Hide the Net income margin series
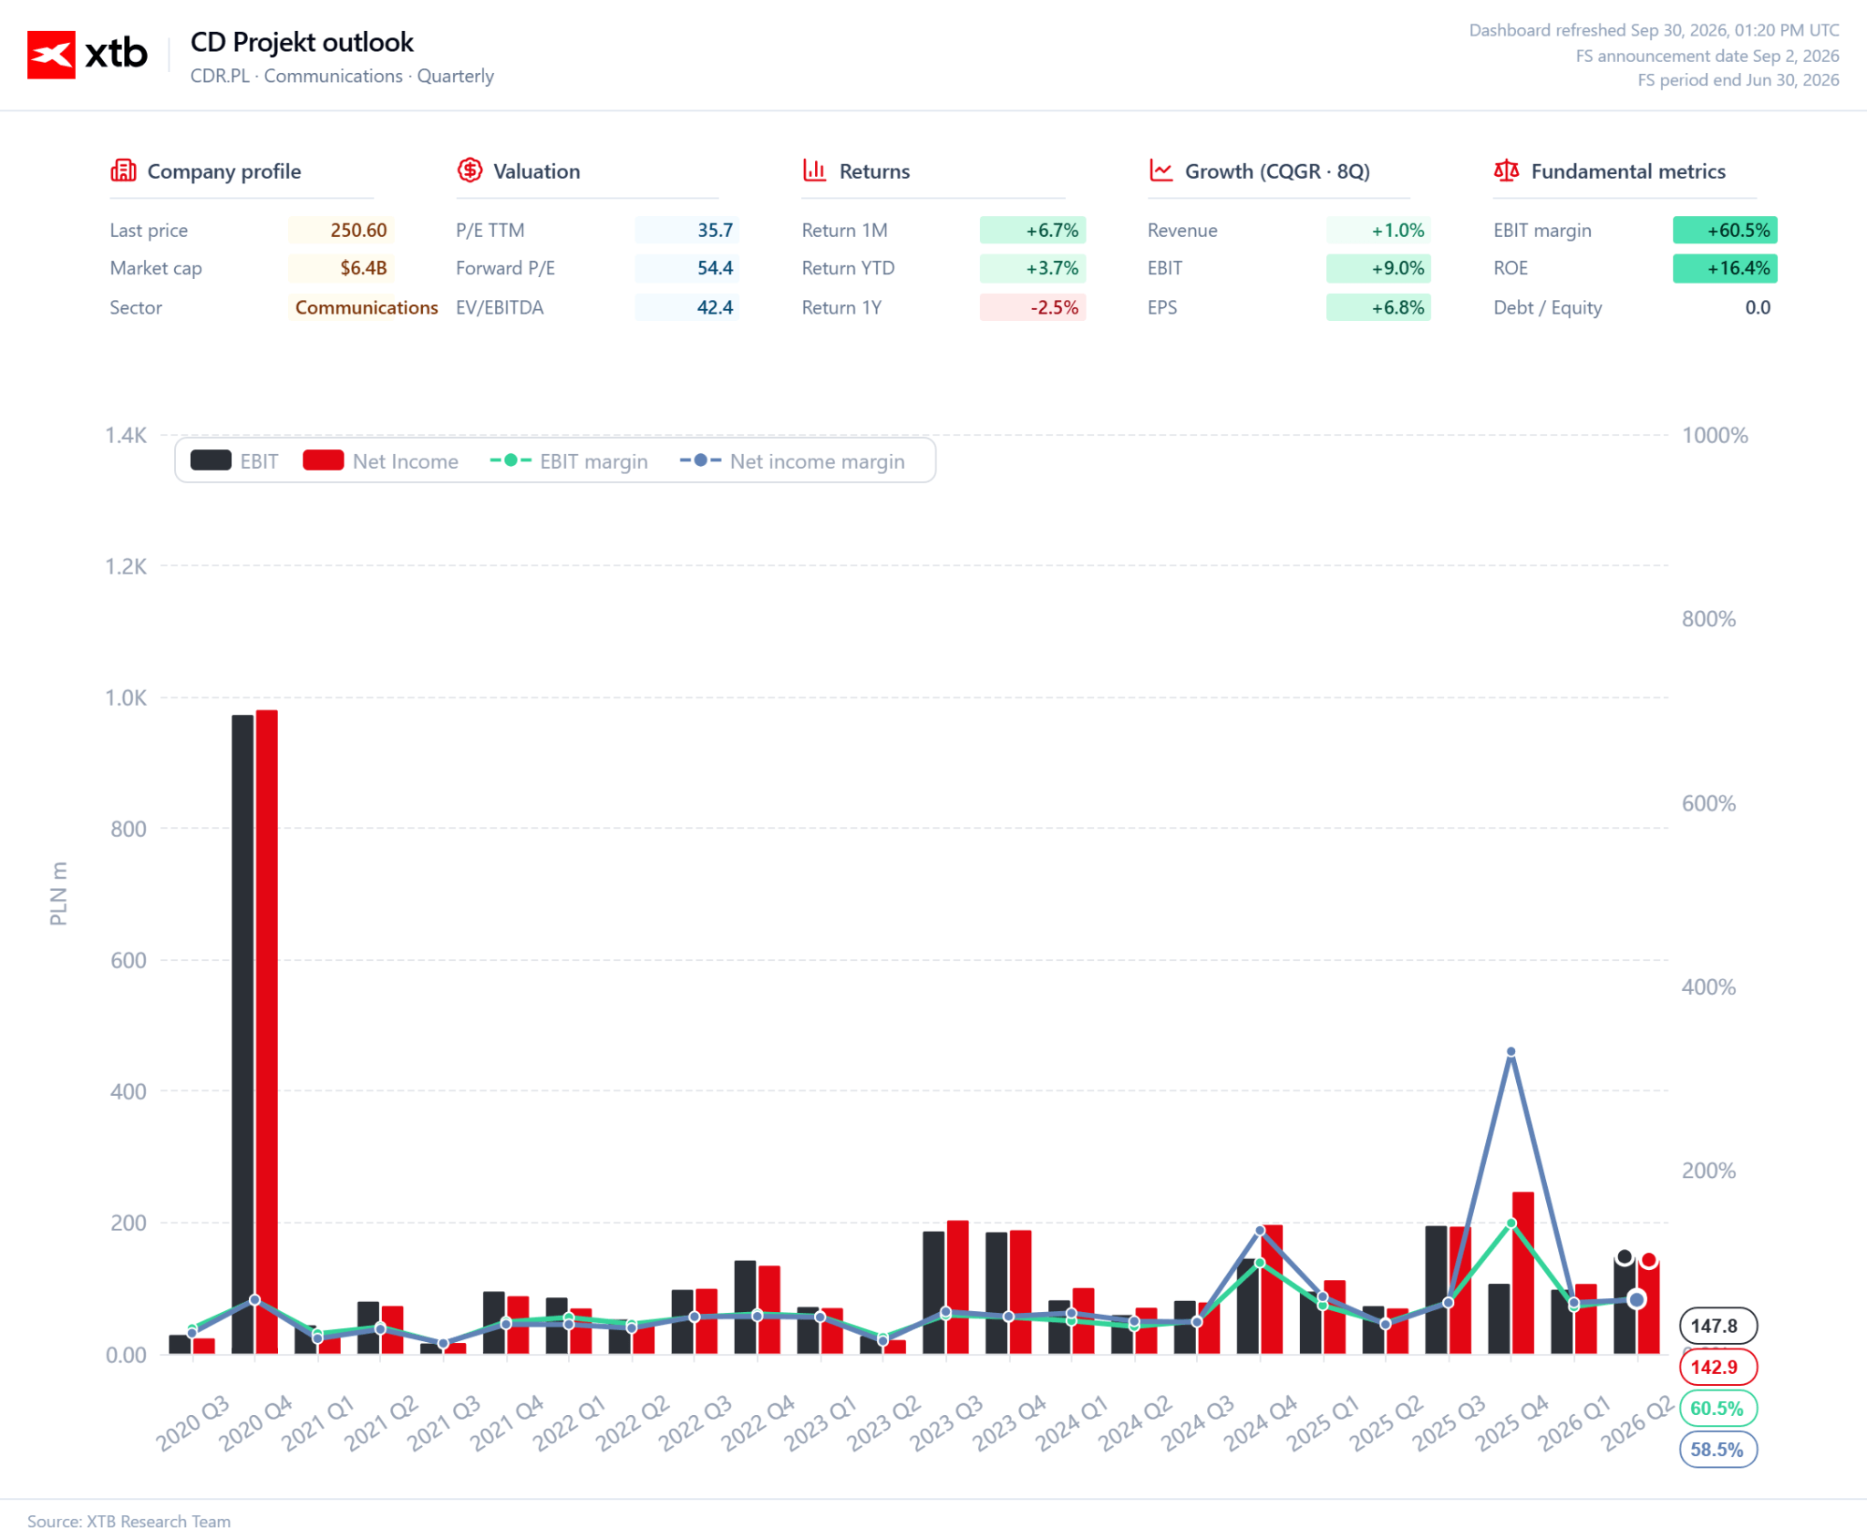Image resolution: width=1867 pixels, height=1539 pixels. pyautogui.click(x=792, y=461)
